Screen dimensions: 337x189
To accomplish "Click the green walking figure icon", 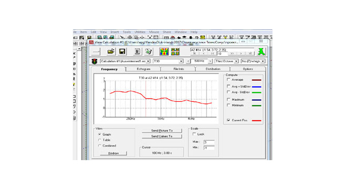I will coord(261,51).
